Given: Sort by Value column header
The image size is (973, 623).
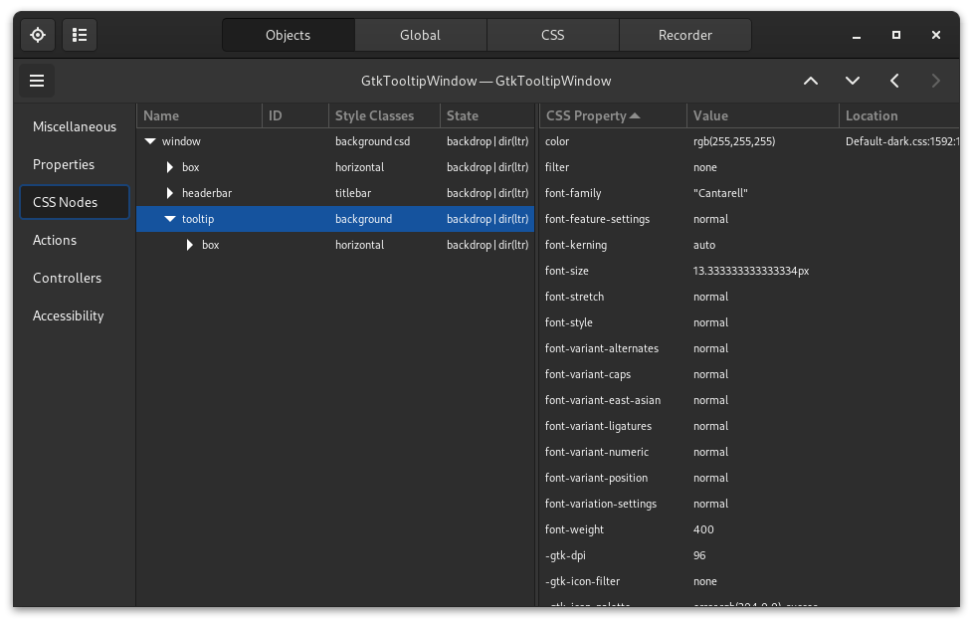Looking at the screenshot, I should tap(763, 116).
